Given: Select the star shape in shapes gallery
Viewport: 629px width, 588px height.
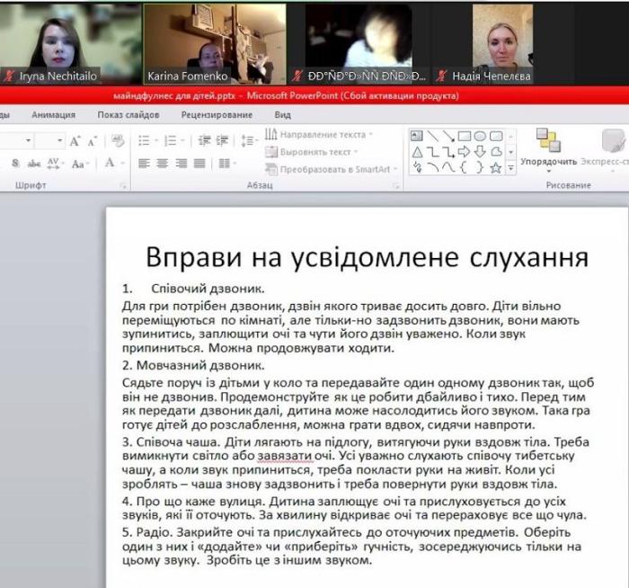Looking at the screenshot, I should click(x=494, y=167).
